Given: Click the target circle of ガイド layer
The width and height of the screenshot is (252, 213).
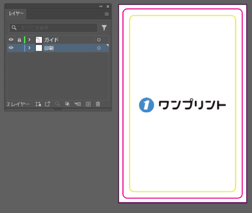Looking at the screenshot, I should pos(99,40).
